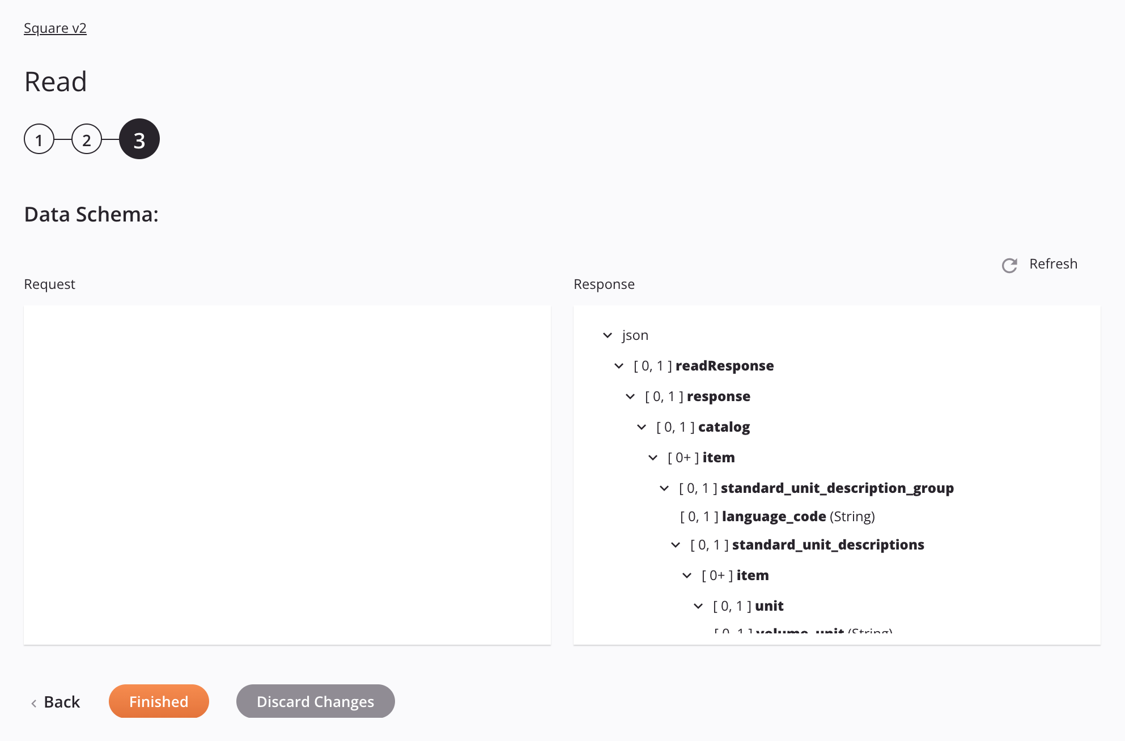Collapse the item node under standard_unit_descriptions

688,575
